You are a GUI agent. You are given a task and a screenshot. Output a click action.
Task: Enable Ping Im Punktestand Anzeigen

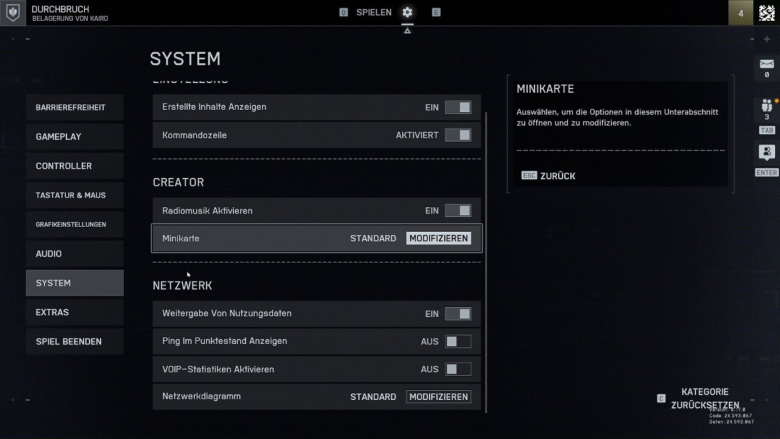pos(458,341)
